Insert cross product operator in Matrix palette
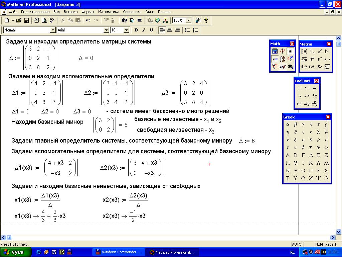The width and height of the screenshot is (342, 257). 312,67
